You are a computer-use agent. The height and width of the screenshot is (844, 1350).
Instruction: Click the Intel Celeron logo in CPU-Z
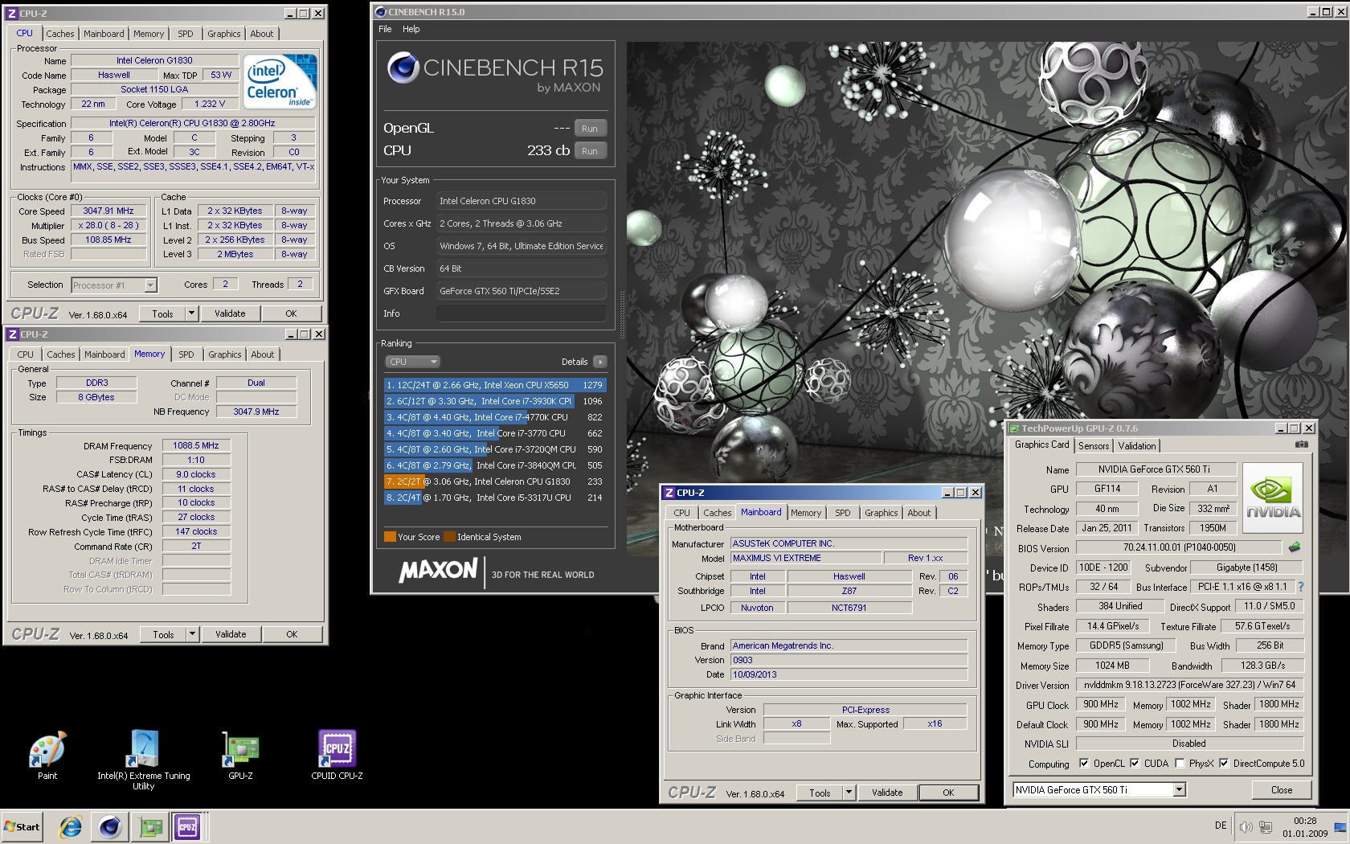(x=280, y=81)
